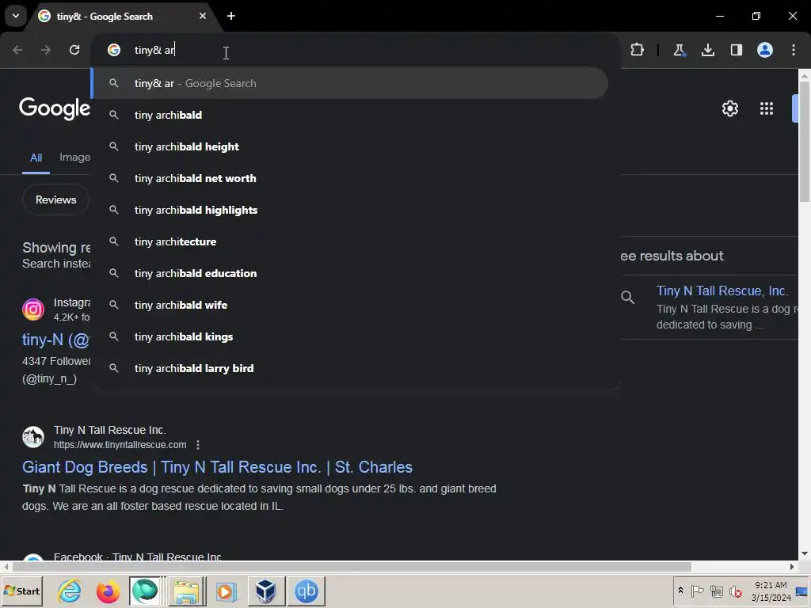Click the muted volume tray icon
Viewport: 811px width, 608px height.
[735, 591]
